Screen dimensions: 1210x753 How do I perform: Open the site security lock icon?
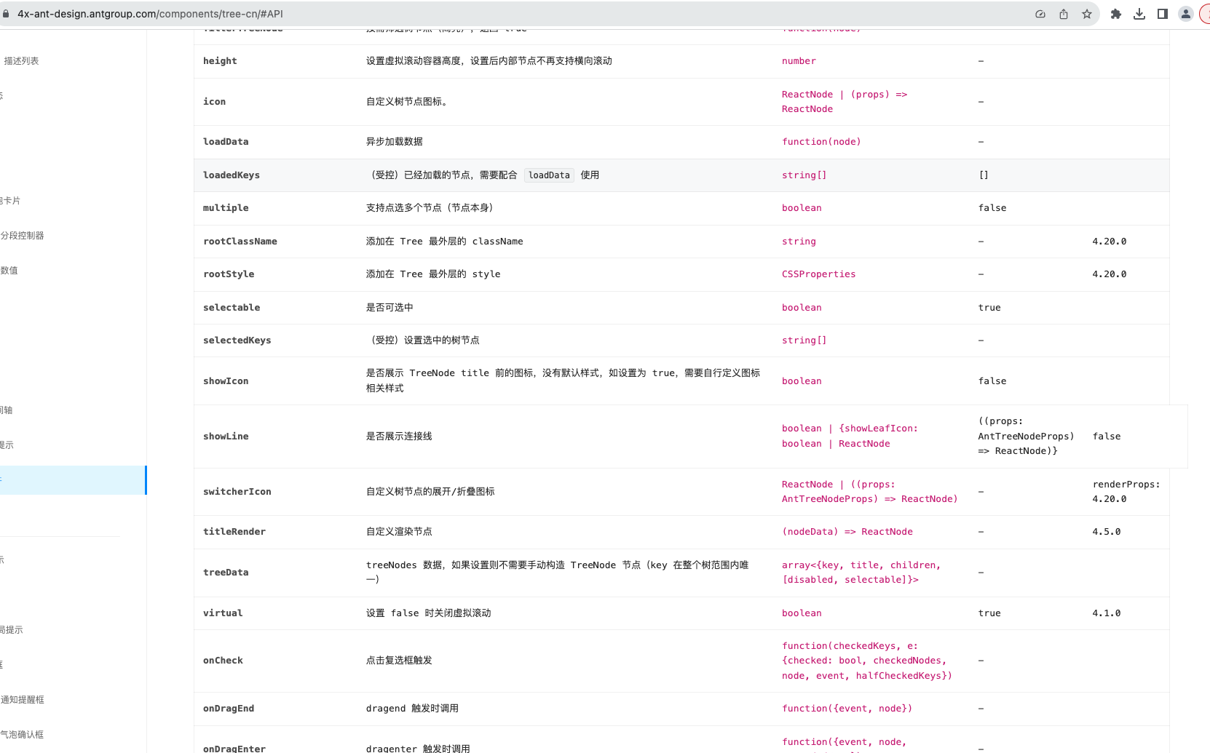click(7, 13)
